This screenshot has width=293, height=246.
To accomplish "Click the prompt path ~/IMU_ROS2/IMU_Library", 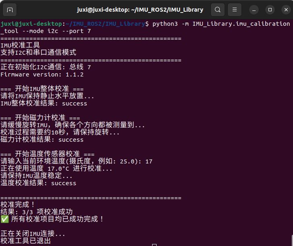I will (x=105, y=24).
